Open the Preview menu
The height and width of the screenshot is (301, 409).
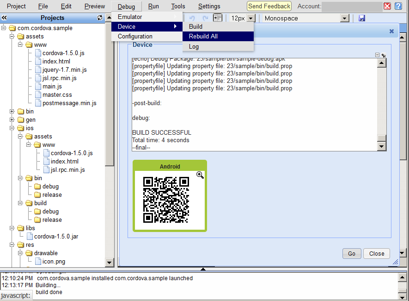pos(95,6)
